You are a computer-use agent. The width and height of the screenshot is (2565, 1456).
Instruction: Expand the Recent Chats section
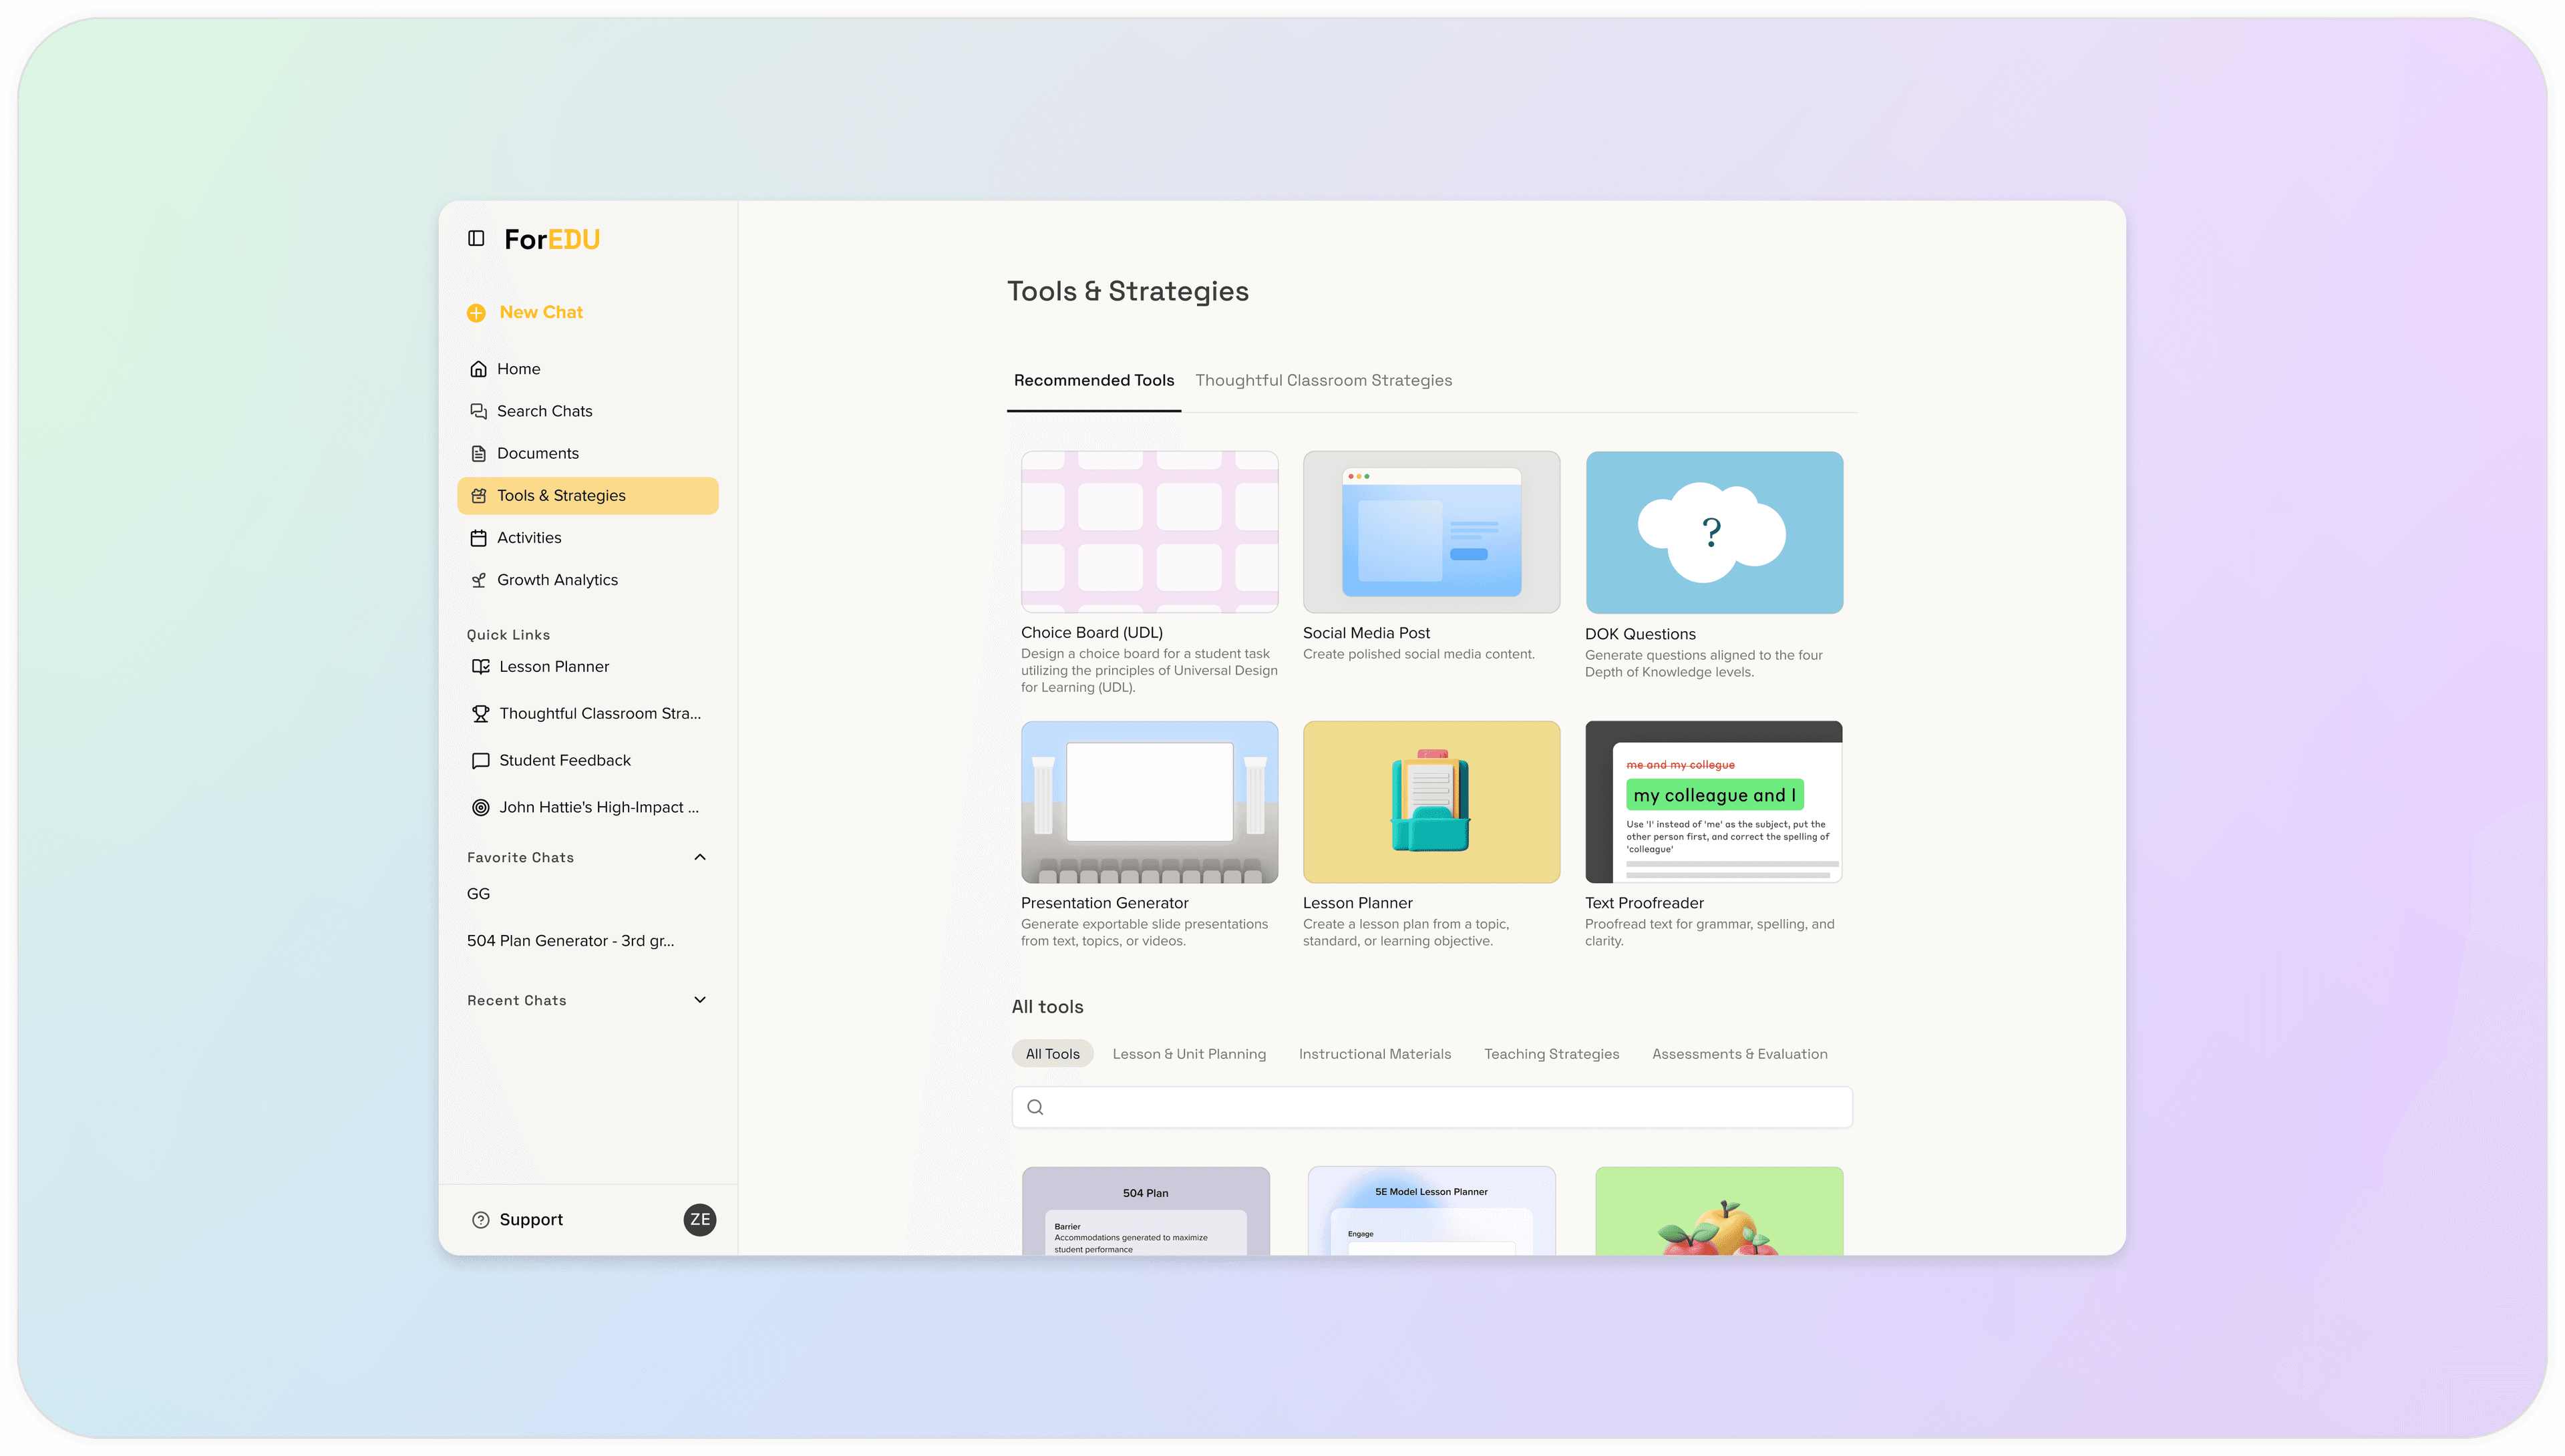pyautogui.click(x=699, y=999)
